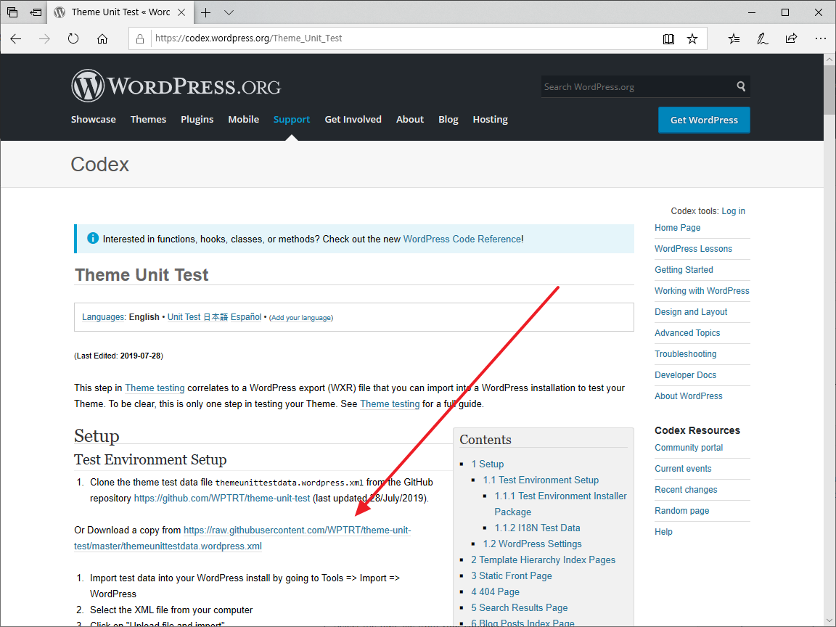Open the GitHub WPTRT theme-unit-test repository link

222,499
